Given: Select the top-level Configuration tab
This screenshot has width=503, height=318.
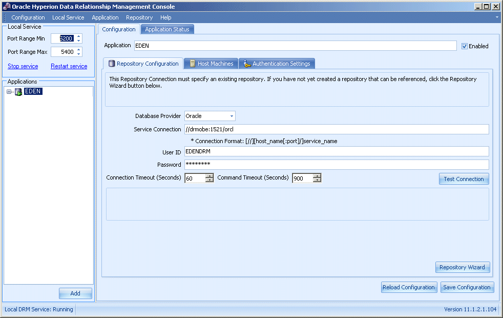Looking at the screenshot, I should tap(119, 29).
